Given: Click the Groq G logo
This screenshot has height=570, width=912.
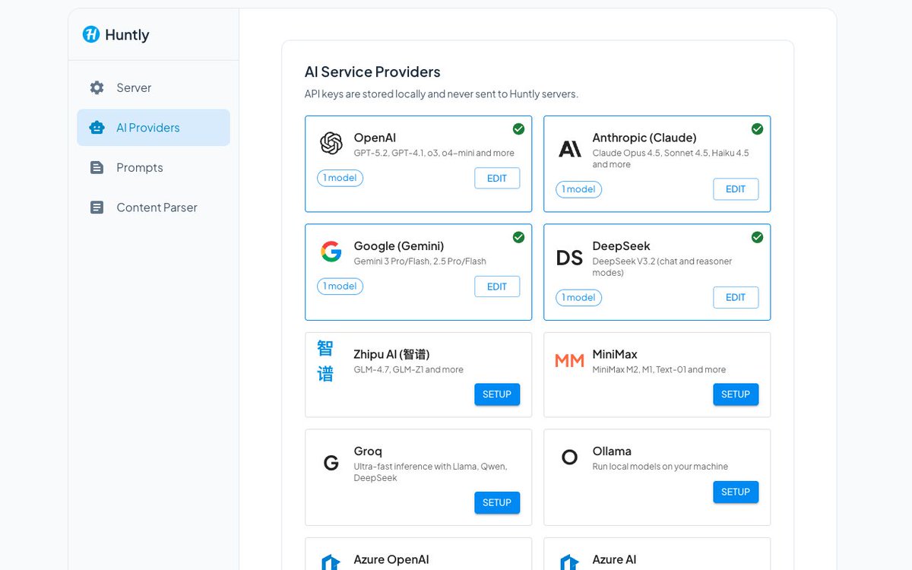Looking at the screenshot, I should 331,463.
